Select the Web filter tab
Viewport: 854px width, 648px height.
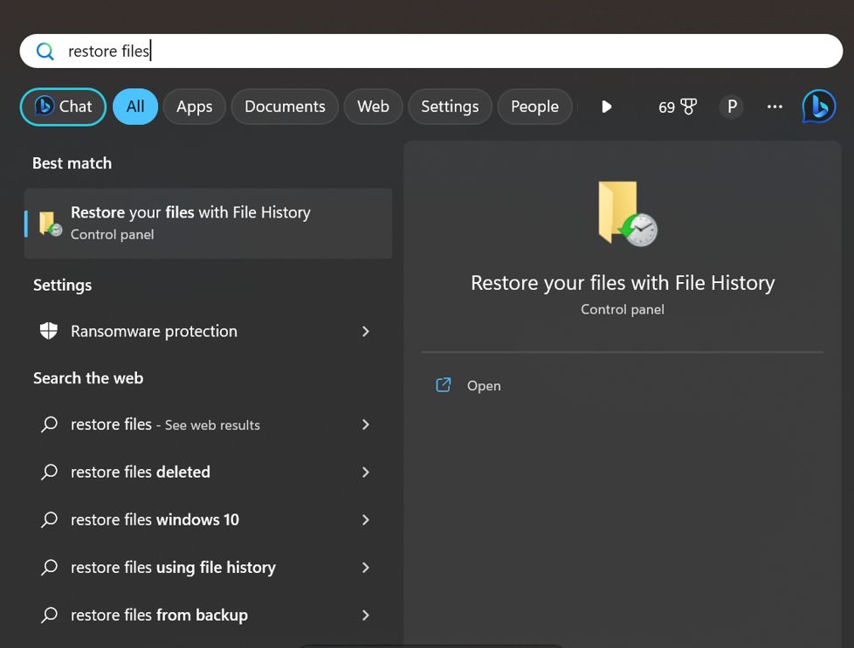click(373, 107)
